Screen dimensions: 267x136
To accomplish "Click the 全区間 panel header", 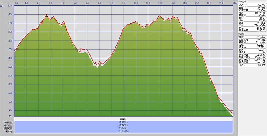I will point(252,34).
